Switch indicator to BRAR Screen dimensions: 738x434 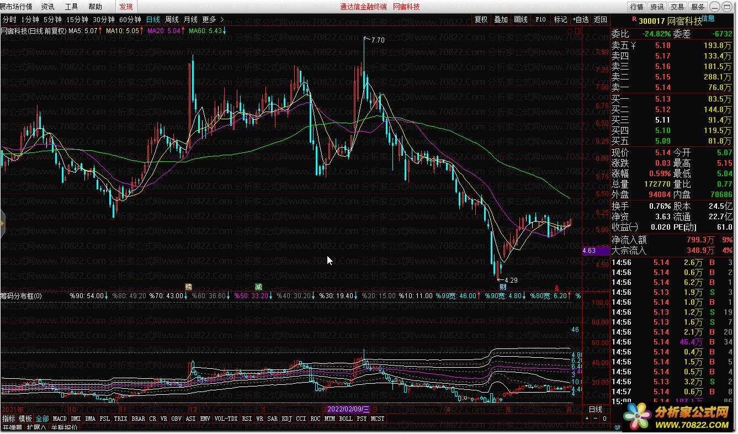click(139, 419)
